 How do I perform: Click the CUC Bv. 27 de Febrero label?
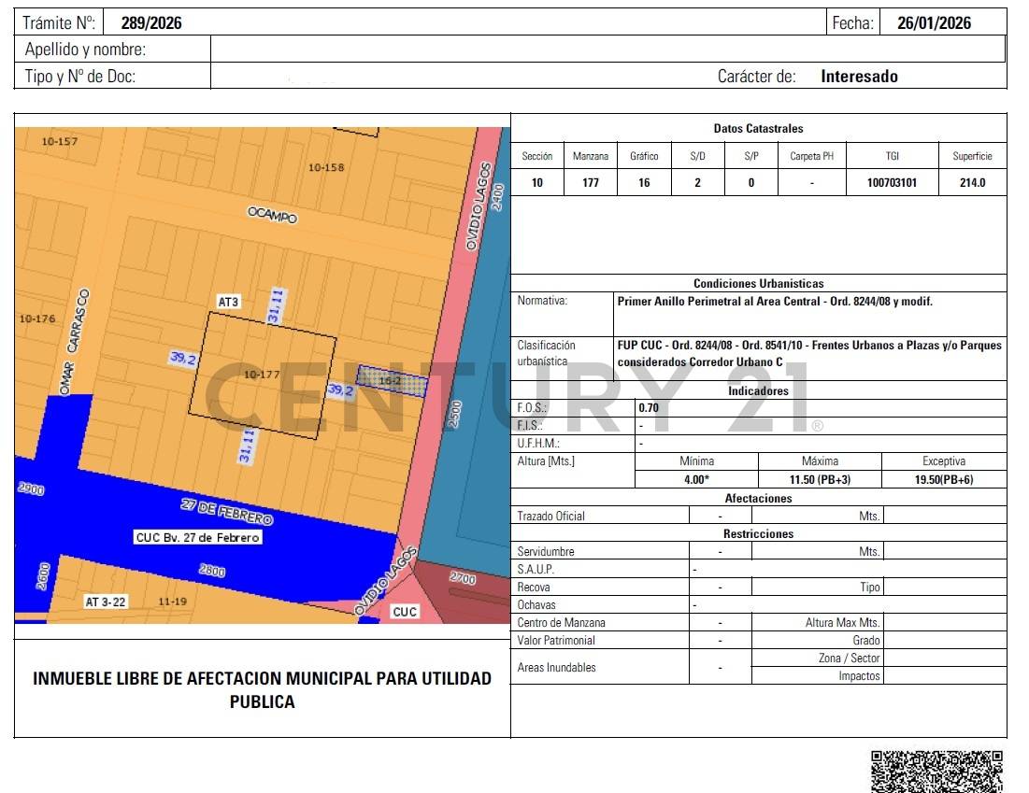[198, 537]
